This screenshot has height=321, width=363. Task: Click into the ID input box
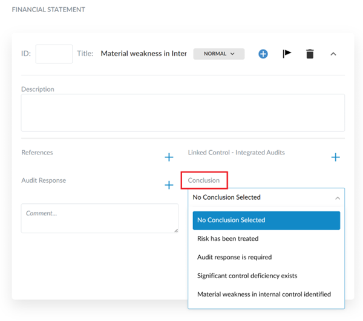point(54,54)
